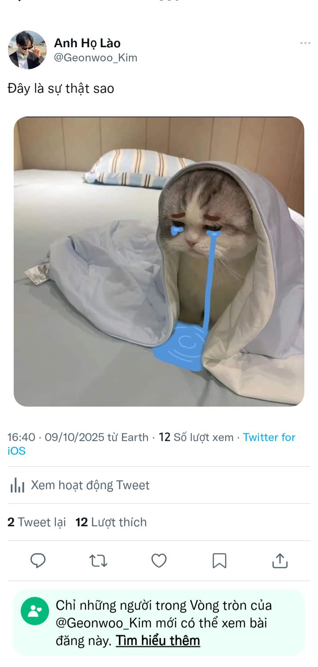The height and width of the screenshot is (667, 318).
Task: View the 12 Lượt thích list
Action: tap(111, 522)
